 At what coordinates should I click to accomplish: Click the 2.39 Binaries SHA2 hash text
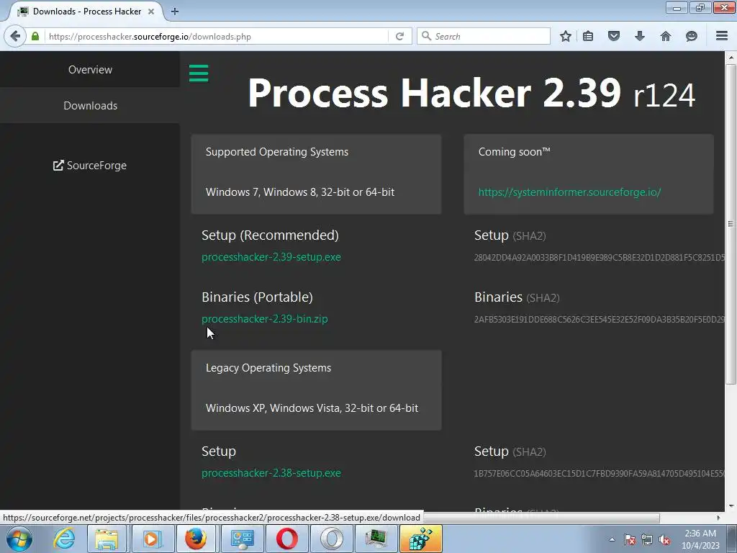click(600, 319)
